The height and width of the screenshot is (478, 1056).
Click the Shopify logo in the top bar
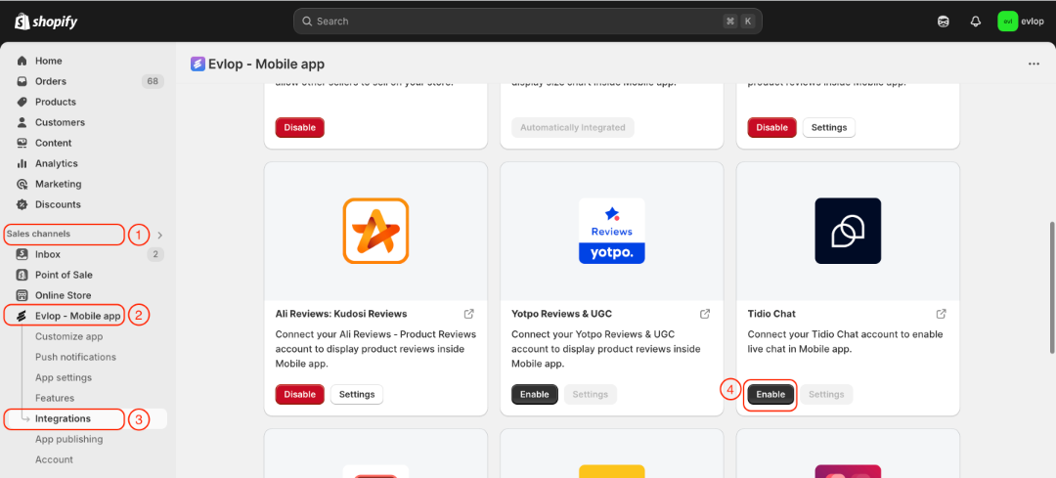(x=46, y=22)
